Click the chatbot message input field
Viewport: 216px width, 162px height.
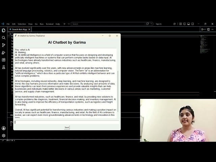(67, 122)
